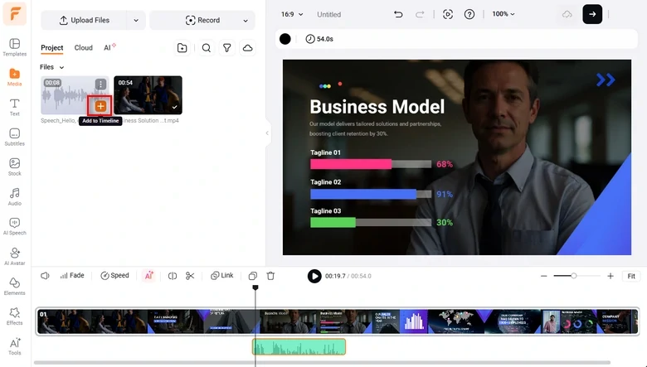Open the Stock sidebar panel
This screenshot has width=647, height=367.
pyautogui.click(x=14, y=167)
